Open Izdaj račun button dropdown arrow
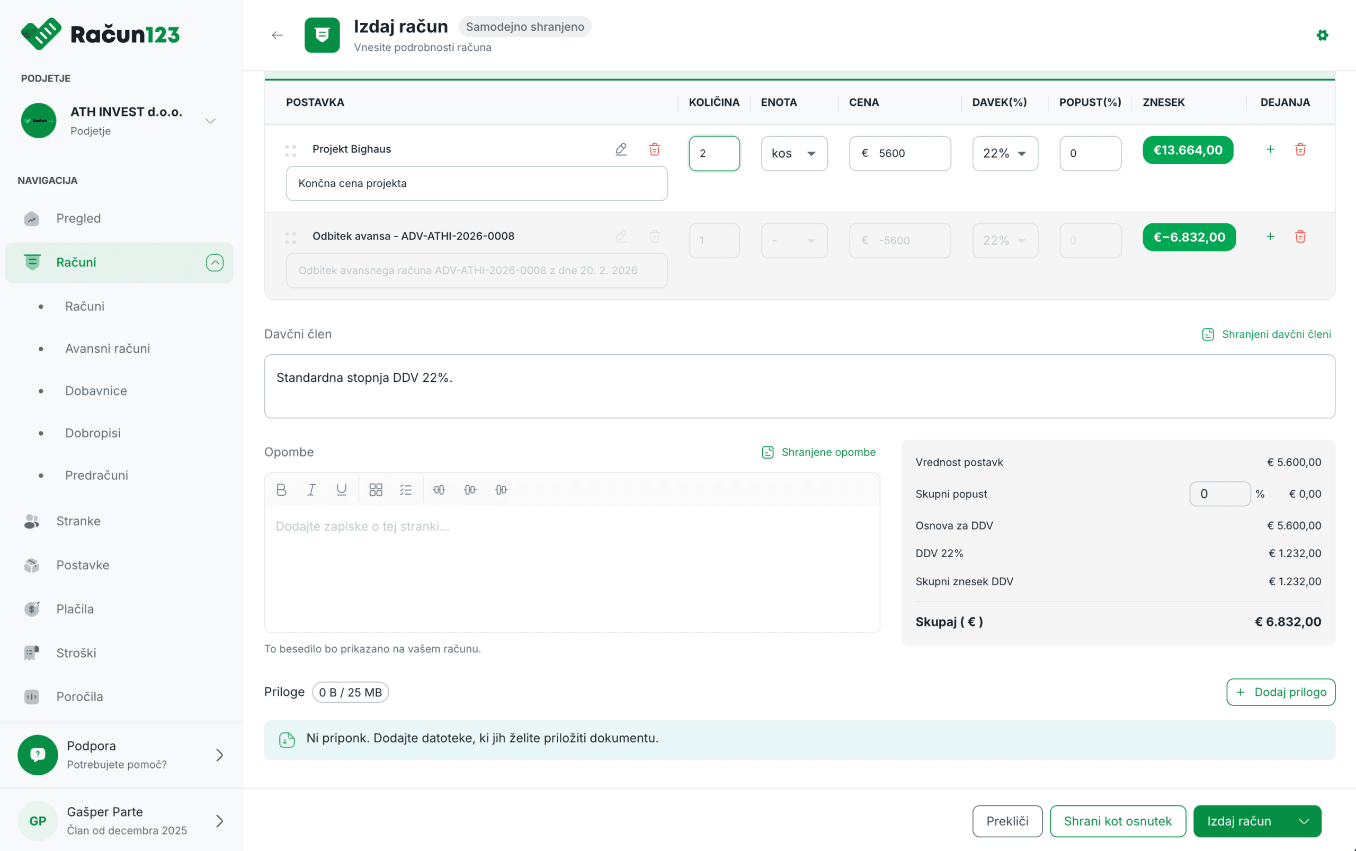The height and width of the screenshot is (851, 1356). [1303, 821]
